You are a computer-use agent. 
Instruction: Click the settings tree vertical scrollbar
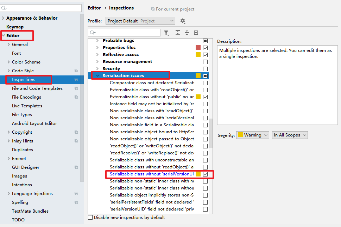pyautogui.click(x=82, y=98)
